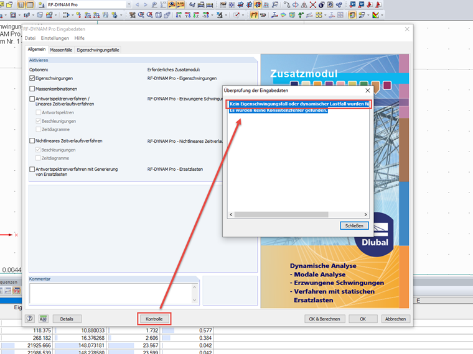This screenshot has width=473, height=354.
Task: Open the Einstellungen menu
Action: (55, 38)
